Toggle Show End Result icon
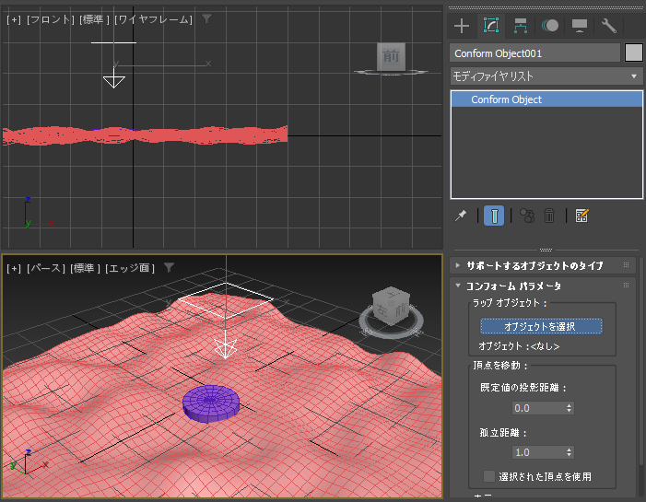646x502 pixels. (494, 216)
